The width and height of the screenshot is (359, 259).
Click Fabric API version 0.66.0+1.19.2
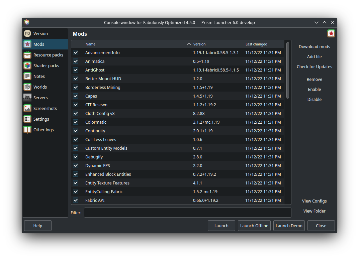pyautogui.click(x=206, y=200)
